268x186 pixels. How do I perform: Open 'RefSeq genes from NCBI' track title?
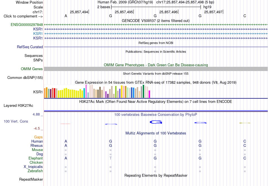tap(156, 43)
